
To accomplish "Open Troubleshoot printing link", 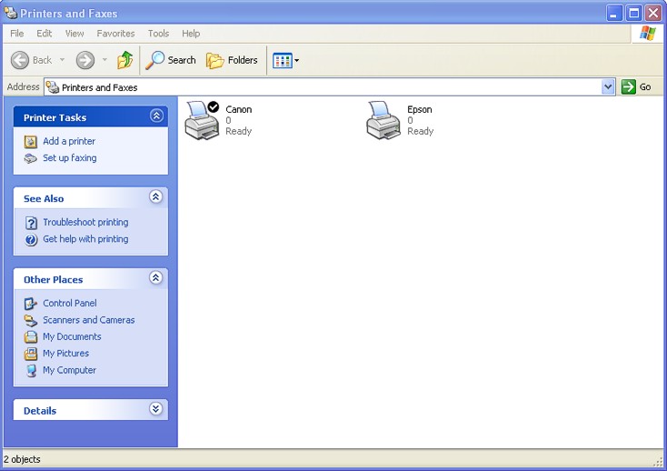I will pyautogui.click(x=85, y=222).
